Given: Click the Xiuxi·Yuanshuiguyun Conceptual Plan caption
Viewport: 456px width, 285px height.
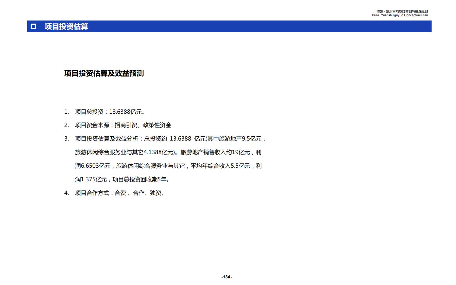Looking at the screenshot, I should (400, 15).
